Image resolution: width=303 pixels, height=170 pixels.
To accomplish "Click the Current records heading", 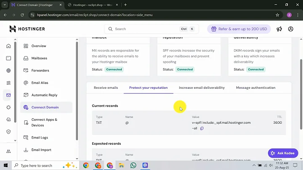I will point(105,106).
